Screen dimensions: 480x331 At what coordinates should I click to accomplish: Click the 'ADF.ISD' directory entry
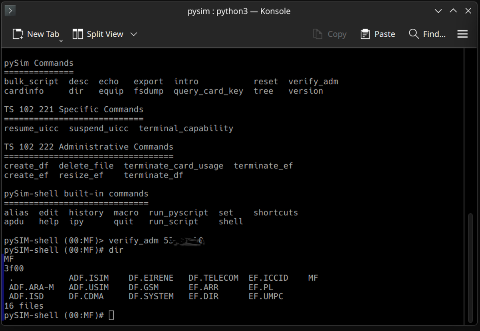26,297
